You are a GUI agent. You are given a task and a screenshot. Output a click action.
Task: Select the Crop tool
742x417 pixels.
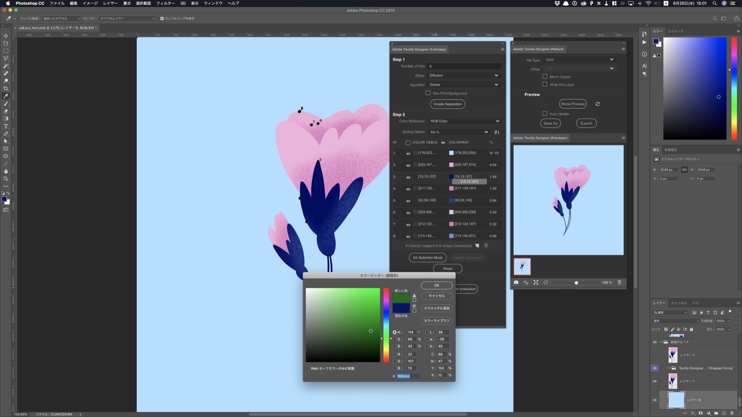click(x=6, y=88)
